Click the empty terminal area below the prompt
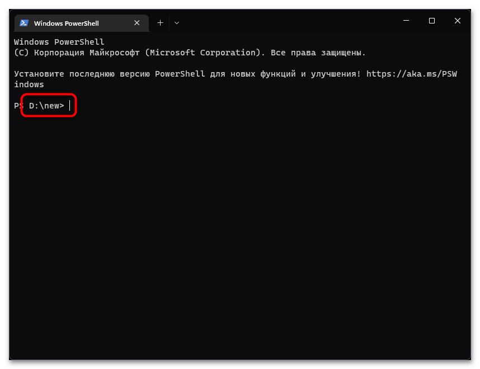 pyautogui.click(x=241, y=235)
